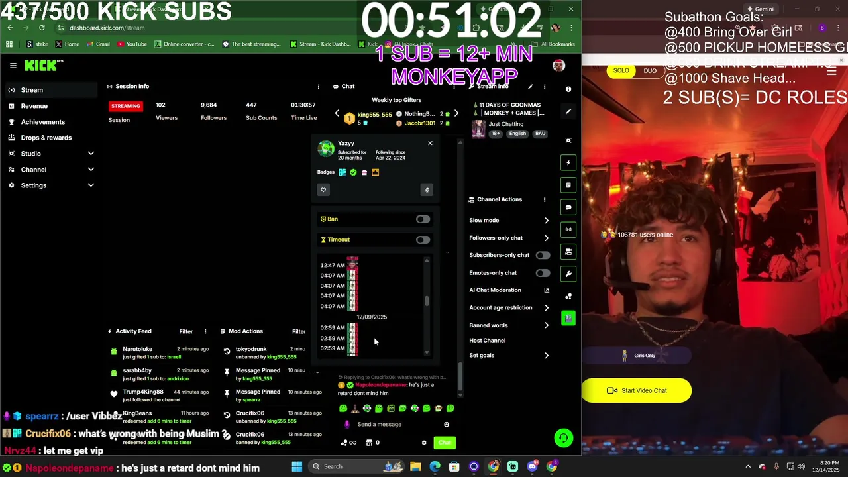Click the chat panel scrollbar
Viewport: 848px width, 477px height.
(x=460, y=376)
